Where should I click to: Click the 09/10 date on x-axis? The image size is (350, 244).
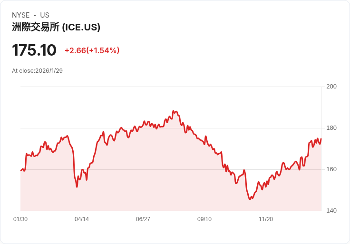204,219
